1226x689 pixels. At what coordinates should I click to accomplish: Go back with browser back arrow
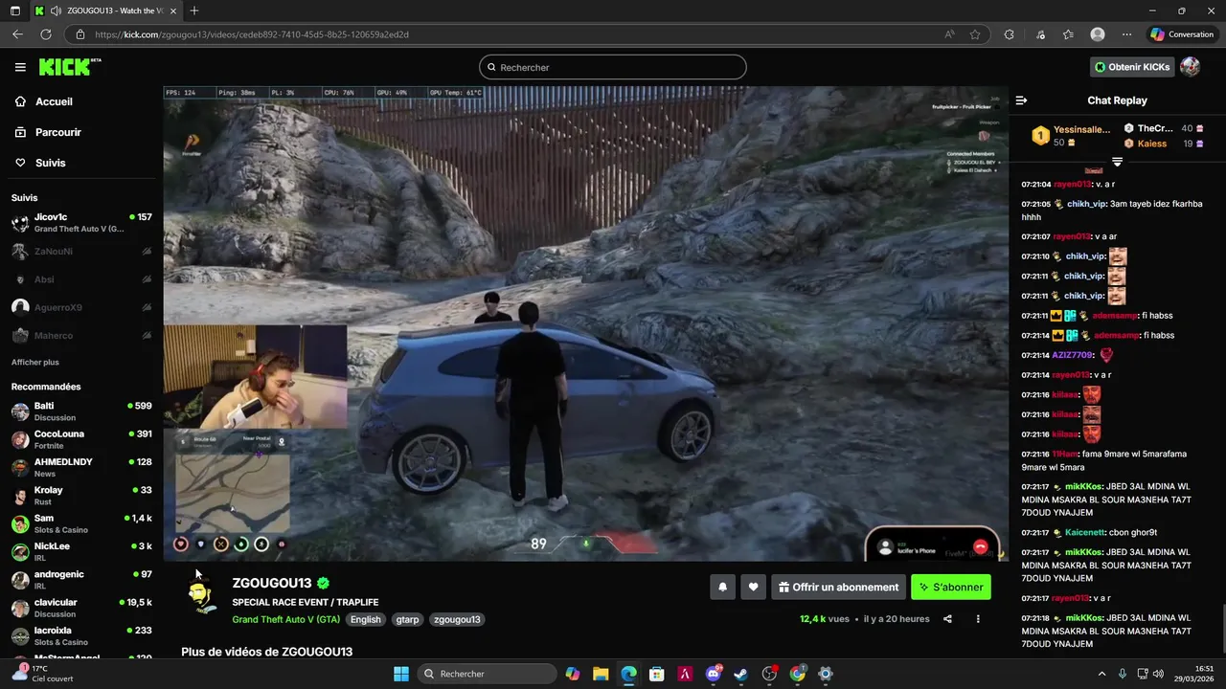tap(17, 34)
